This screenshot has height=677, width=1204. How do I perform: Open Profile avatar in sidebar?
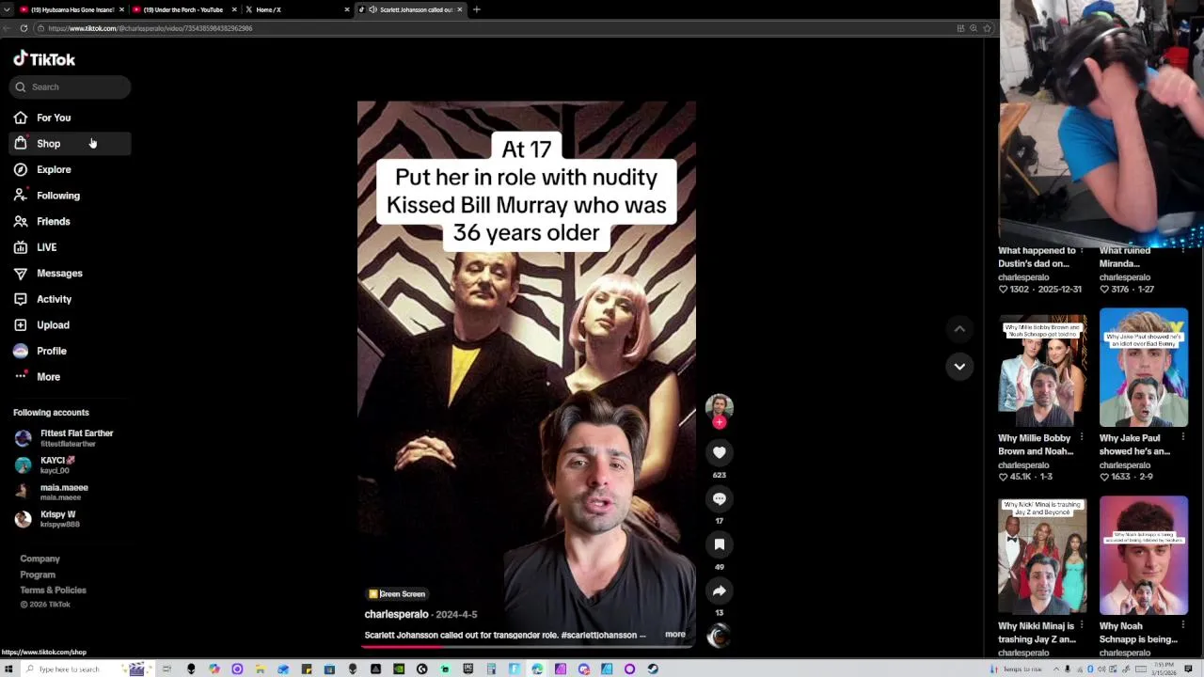coord(21,351)
